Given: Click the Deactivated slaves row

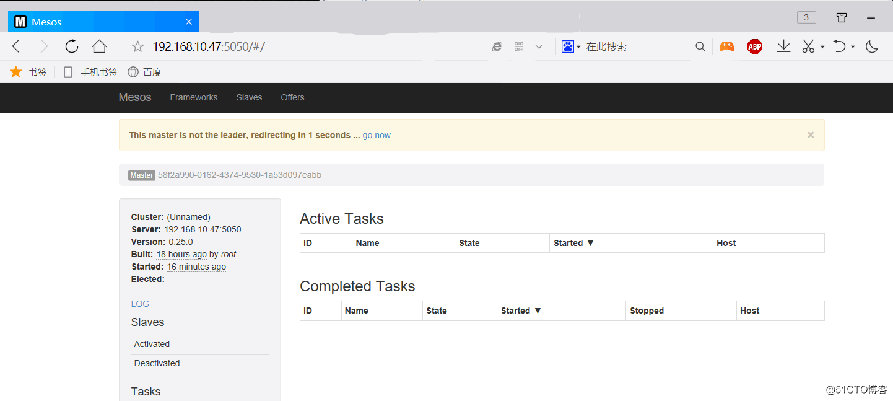Looking at the screenshot, I should coord(200,363).
